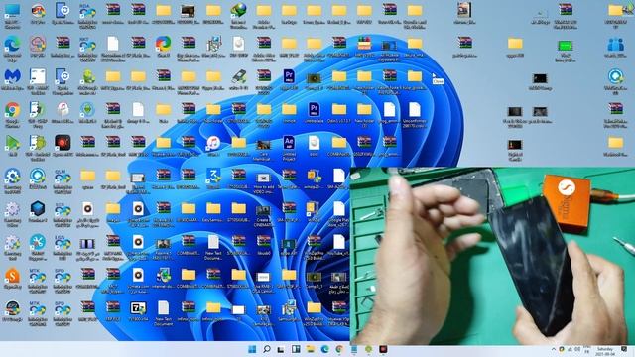635x357 pixels.
Task: Open the Google Chrome desktop shortcut
Action: [12, 110]
